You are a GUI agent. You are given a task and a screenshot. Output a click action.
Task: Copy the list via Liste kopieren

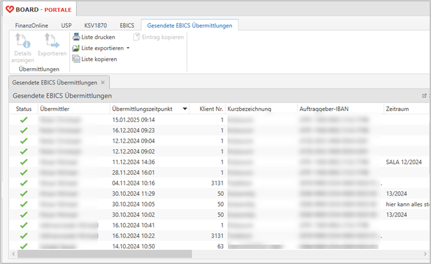76,59
